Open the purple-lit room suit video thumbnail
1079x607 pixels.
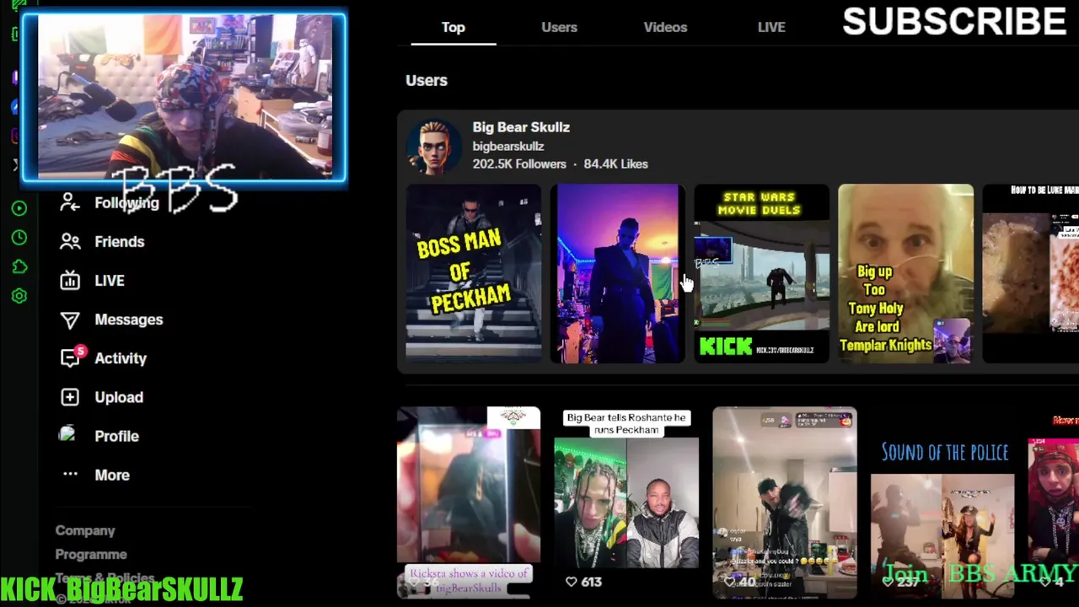tap(618, 273)
